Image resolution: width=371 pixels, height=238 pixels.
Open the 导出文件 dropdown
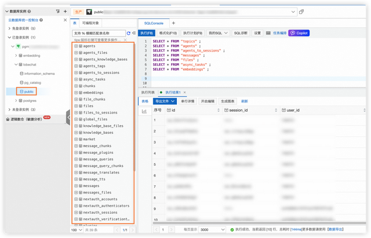point(165,101)
